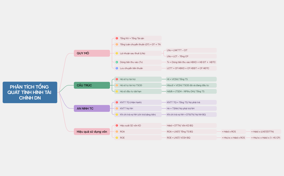Screen dimensions: 284x176
Task: Select the LNs = LNKTTT - CIT node
Action: click(191, 50)
